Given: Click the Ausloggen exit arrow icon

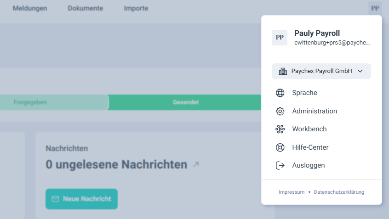Looking at the screenshot, I should pyautogui.click(x=280, y=165).
